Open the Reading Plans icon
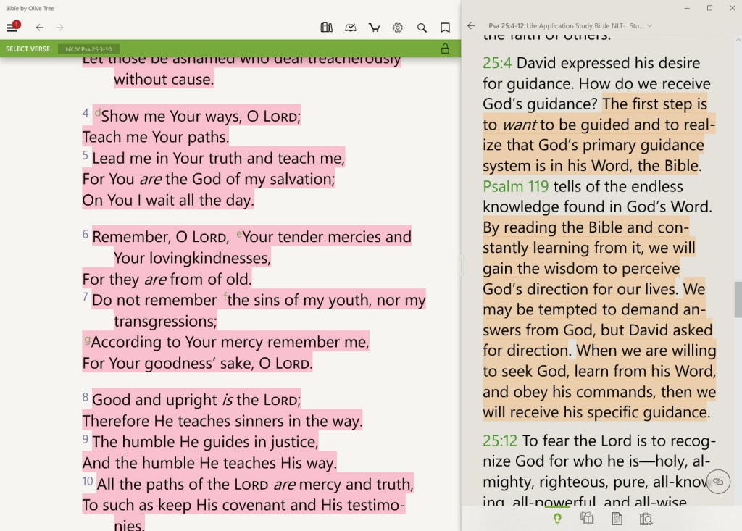 click(351, 28)
